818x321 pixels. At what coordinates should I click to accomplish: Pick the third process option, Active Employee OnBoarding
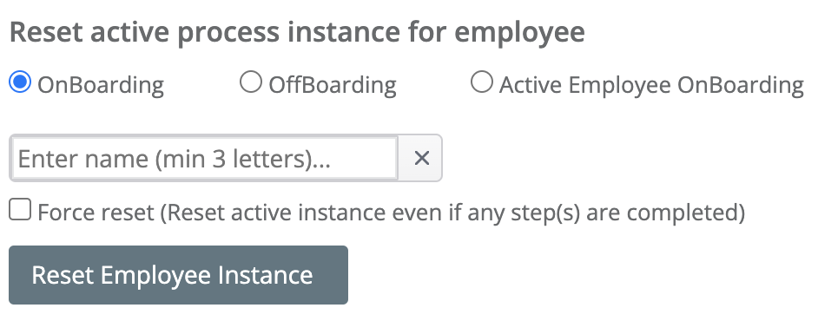(x=482, y=82)
